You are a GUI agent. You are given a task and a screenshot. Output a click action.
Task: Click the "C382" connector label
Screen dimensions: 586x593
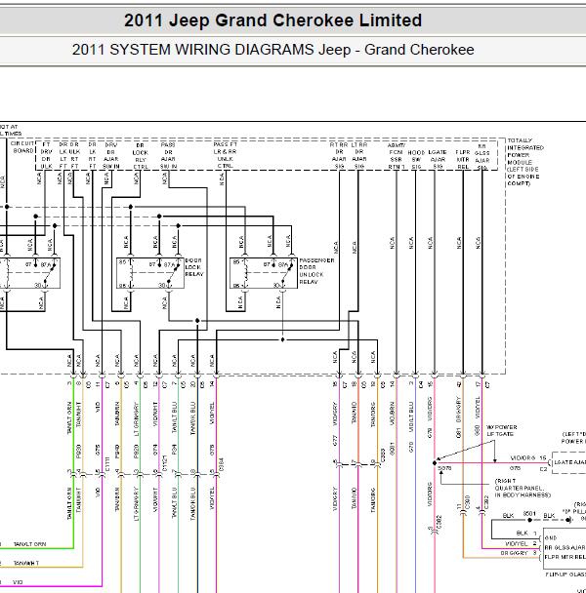point(439,522)
